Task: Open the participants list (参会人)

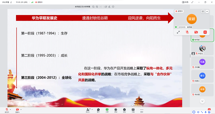Action: coord(88,110)
